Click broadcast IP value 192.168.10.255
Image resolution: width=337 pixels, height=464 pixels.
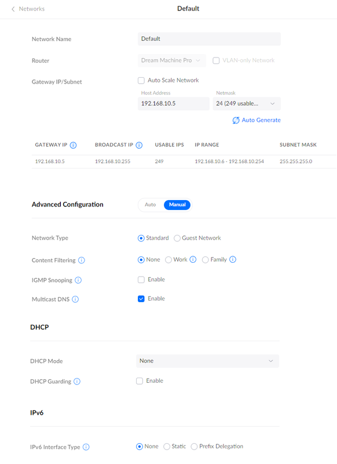point(112,161)
